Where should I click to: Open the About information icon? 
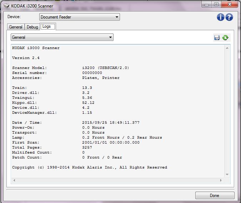pos(220,17)
